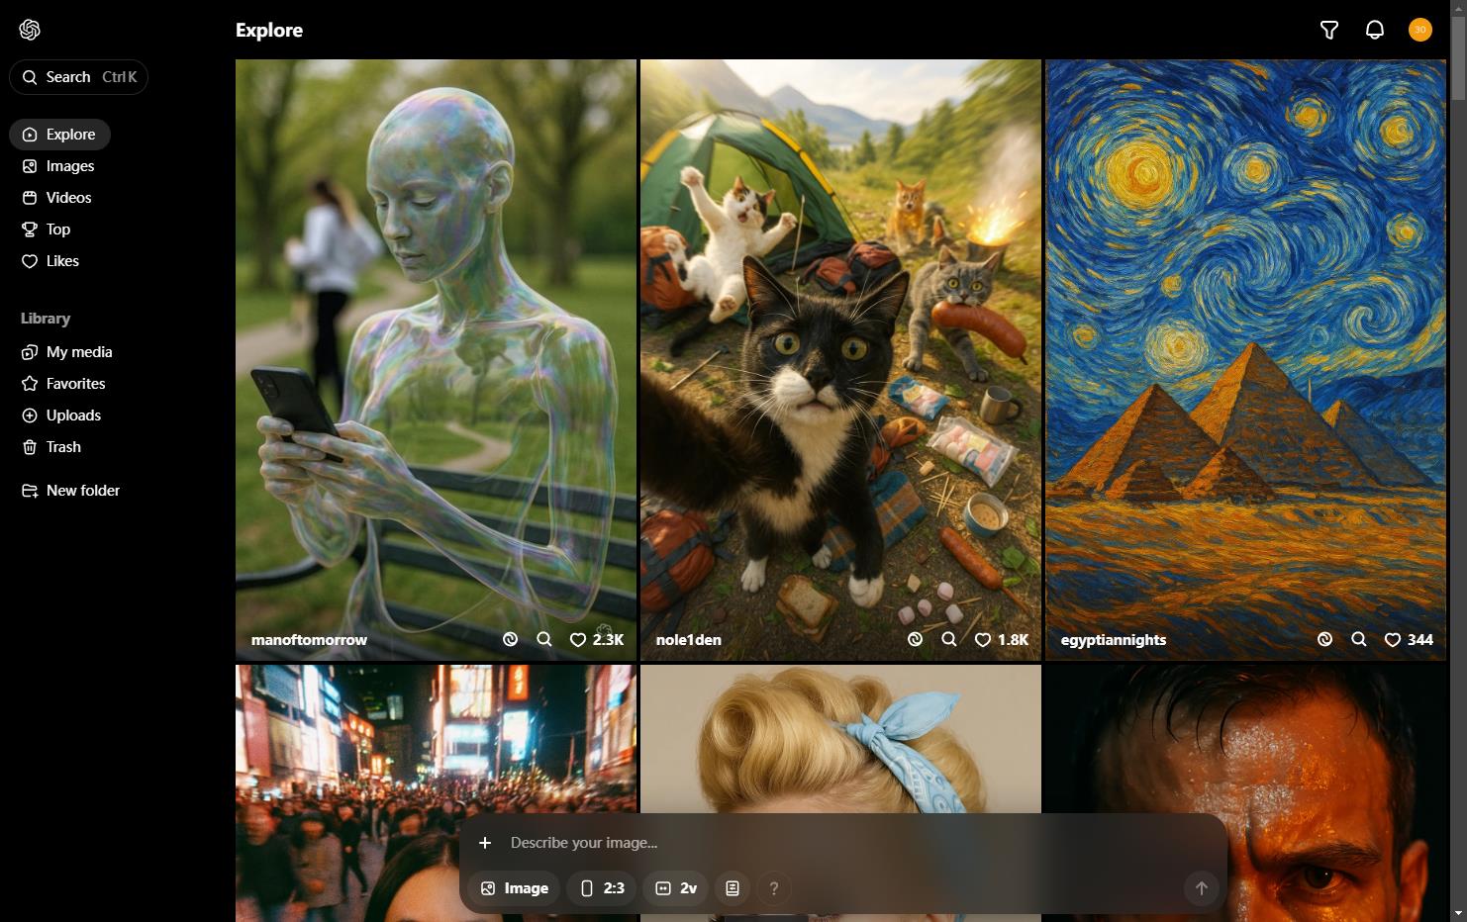
Task: Click the orange profile avatar
Action: click(1419, 30)
